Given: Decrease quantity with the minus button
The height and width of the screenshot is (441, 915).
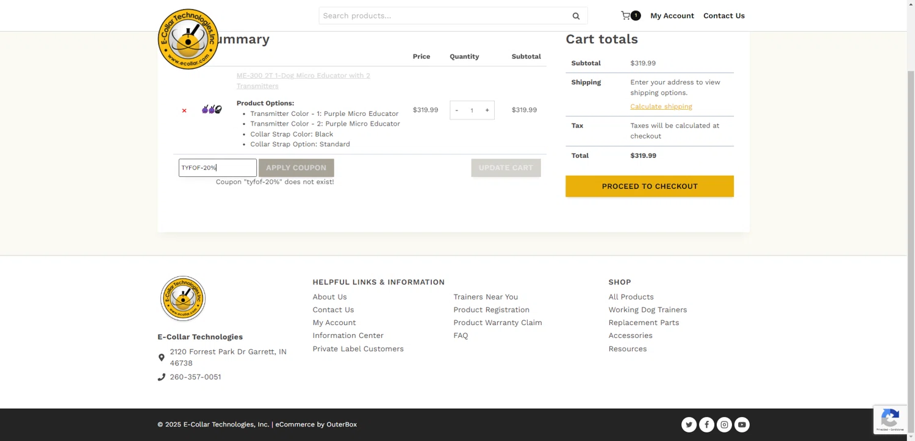Looking at the screenshot, I should pos(456,110).
